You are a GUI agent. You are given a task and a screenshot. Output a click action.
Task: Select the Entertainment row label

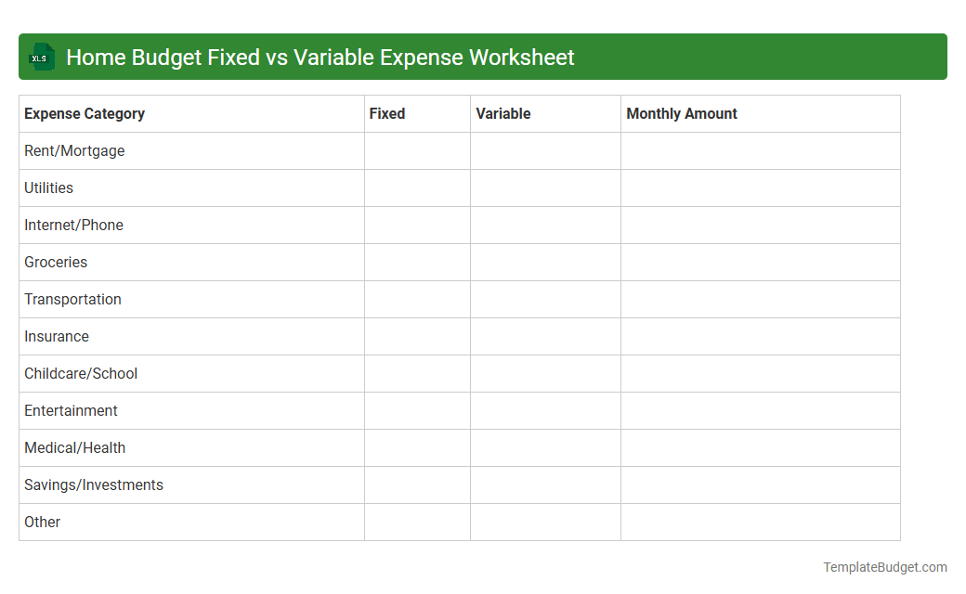71,410
